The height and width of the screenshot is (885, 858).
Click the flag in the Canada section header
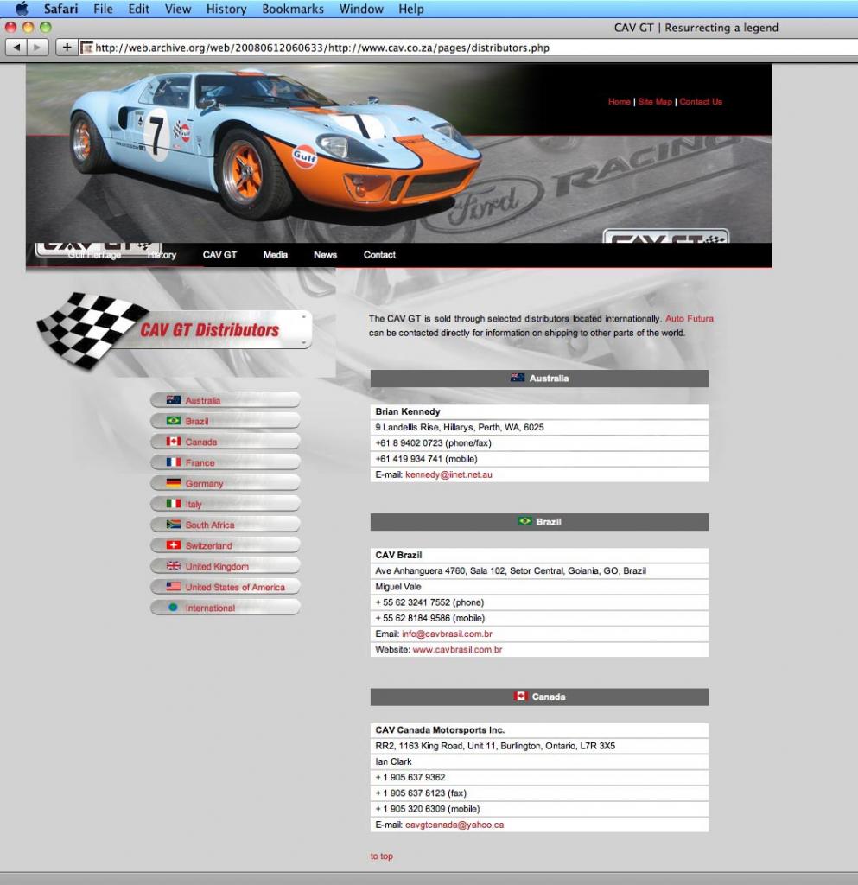pyautogui.click(x=520, y=696)
